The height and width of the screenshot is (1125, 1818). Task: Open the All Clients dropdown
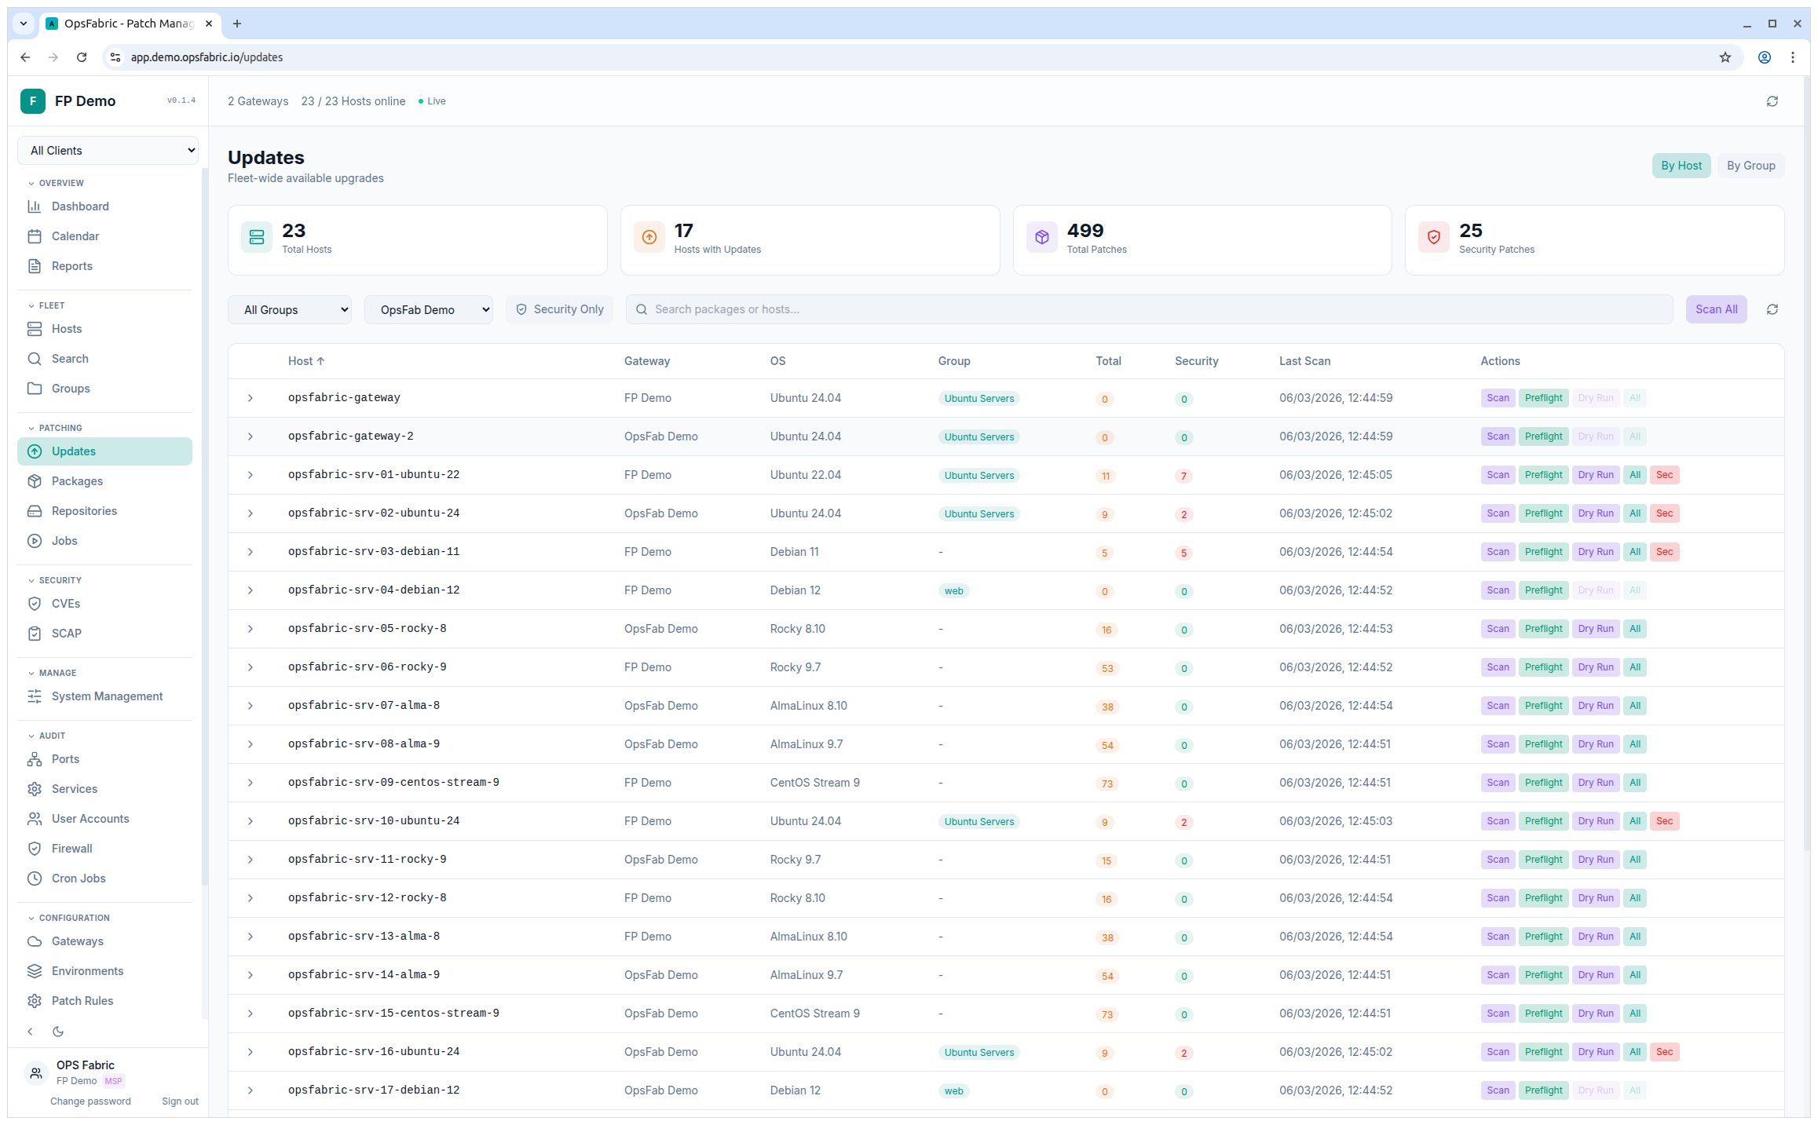point(108,150)
